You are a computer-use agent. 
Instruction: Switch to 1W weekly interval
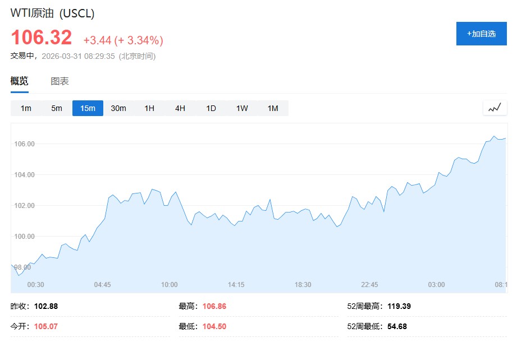[242, 108]
